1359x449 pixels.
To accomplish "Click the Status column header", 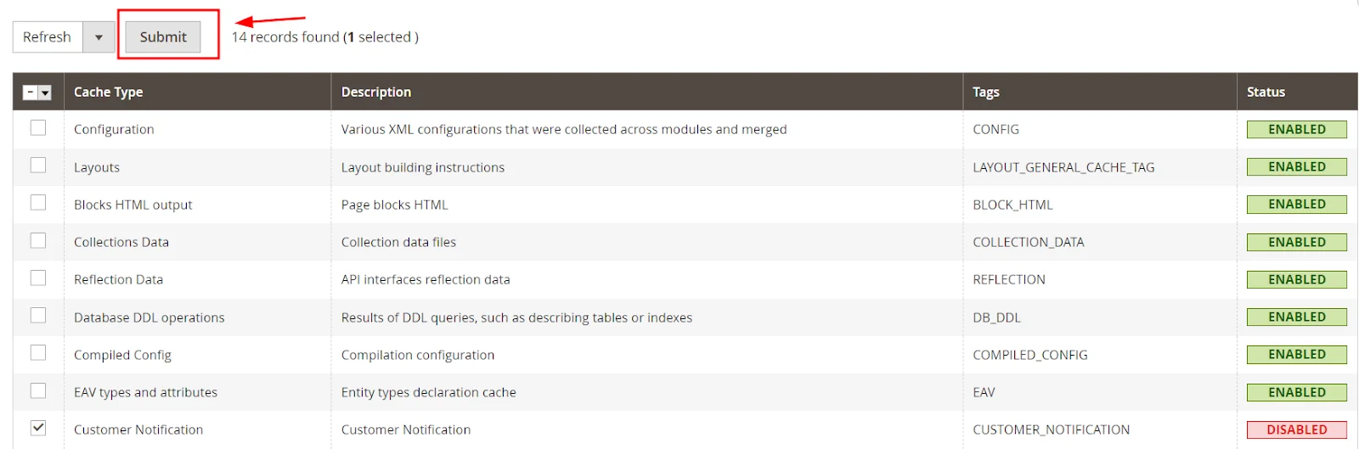I will [1266, 92].
